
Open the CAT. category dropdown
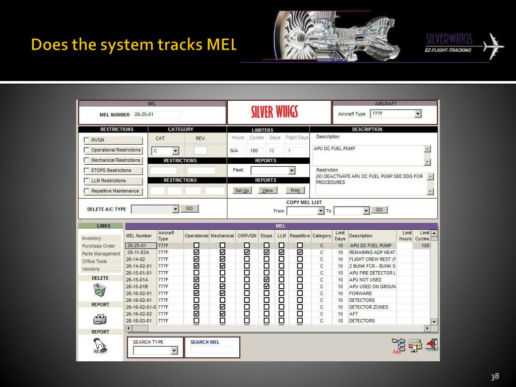pos(175,151)
